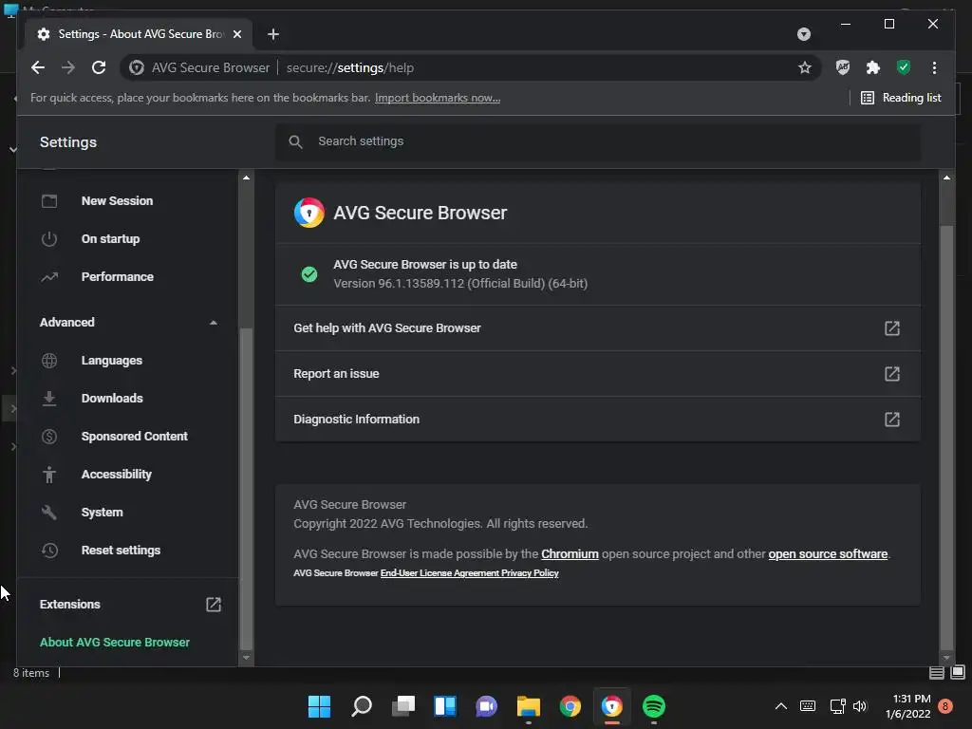Open the browser three-dot menu
This screenshot has width=972, height=729.
934,67
